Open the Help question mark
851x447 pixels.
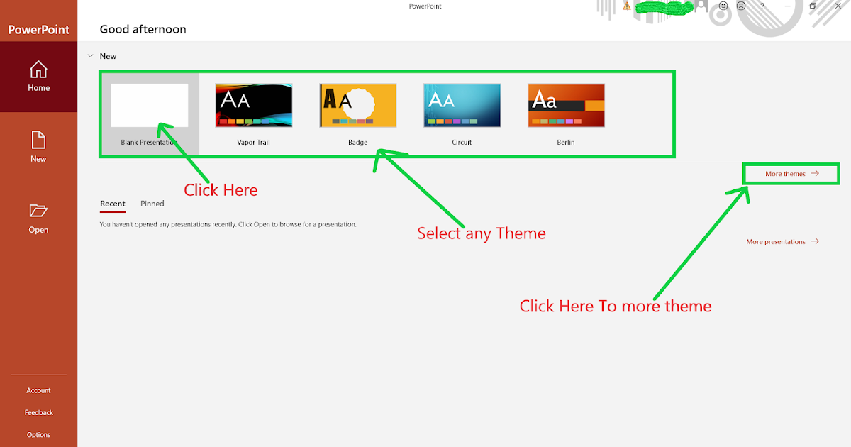click(762, 6)
